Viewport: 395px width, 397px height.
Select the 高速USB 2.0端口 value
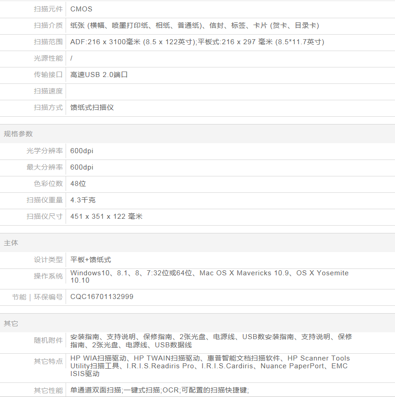[x=99, y=75]
